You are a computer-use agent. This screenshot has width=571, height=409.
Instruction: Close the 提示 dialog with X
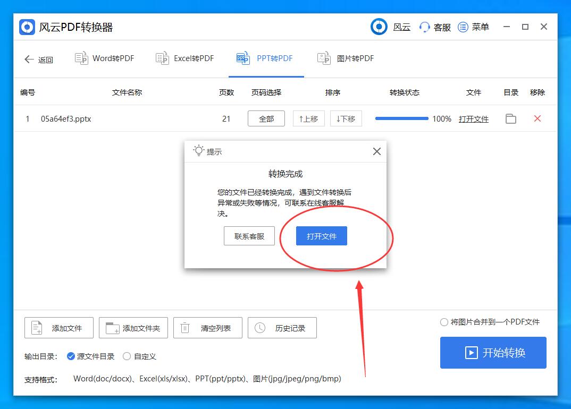(x=377, y=151)
